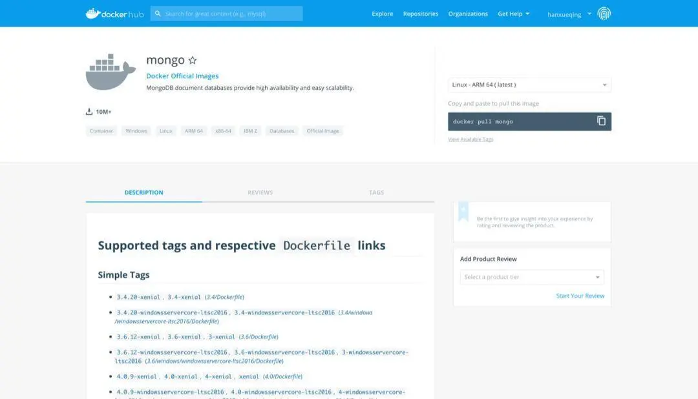698x399 pixels.
Task: Open the 3.6.12-xenial tag link
Action: 138,337
